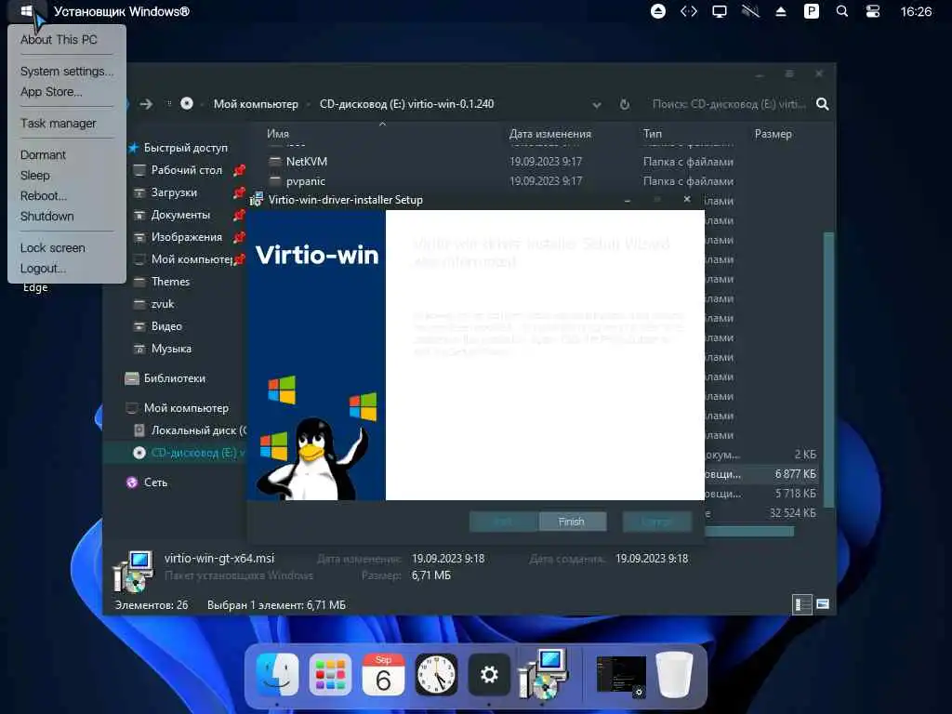Open Изображения in the sidebar
Screen dimensions: 952x714
(186, 237)
